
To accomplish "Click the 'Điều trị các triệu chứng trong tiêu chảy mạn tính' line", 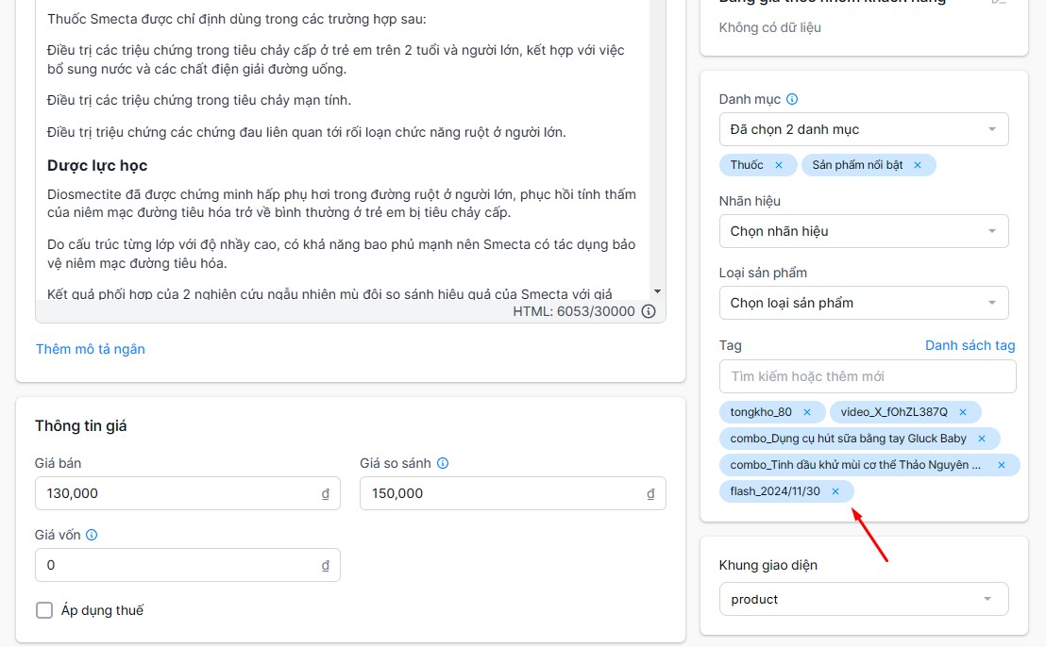I will pos(199,101).
